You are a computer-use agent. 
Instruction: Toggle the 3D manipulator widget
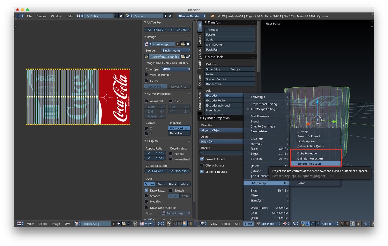click(x=303, y=224)
